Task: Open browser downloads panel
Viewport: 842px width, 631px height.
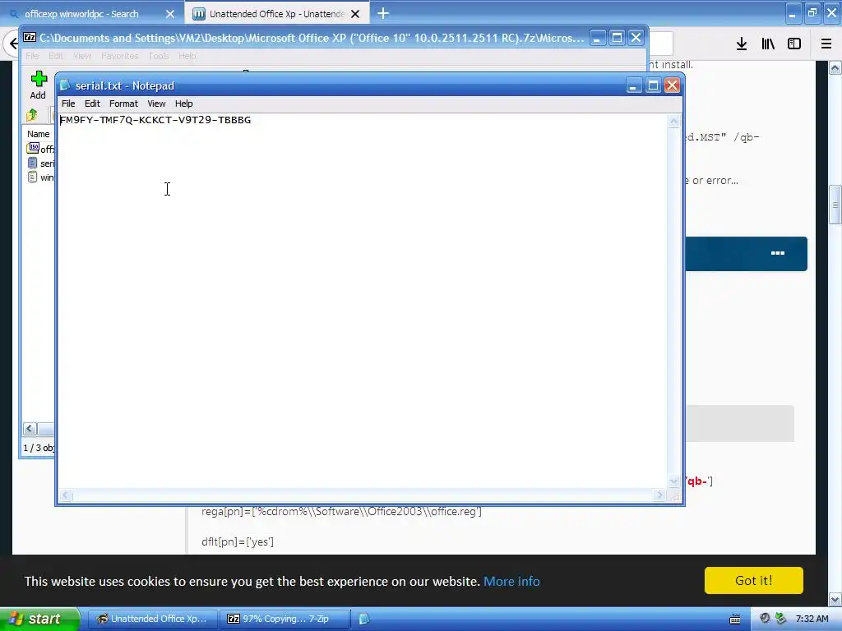Action: (x=742, y=44)
